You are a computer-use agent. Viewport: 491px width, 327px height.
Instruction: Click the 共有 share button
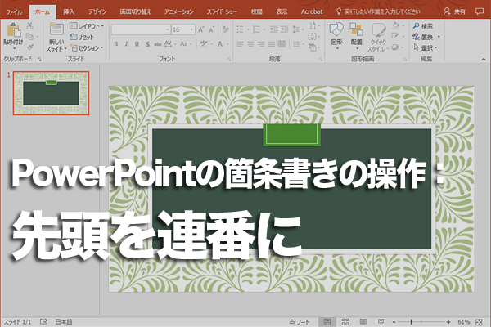[455, 12]
